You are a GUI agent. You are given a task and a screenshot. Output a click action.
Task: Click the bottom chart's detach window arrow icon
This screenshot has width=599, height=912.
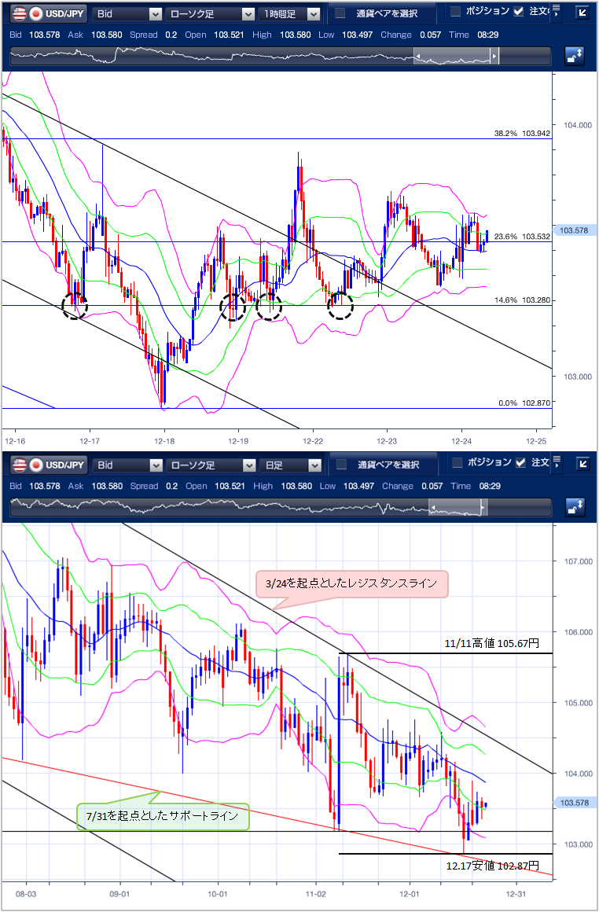[582, 463]
